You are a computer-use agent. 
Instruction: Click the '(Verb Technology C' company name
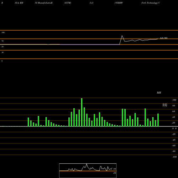tap(151, 3)
